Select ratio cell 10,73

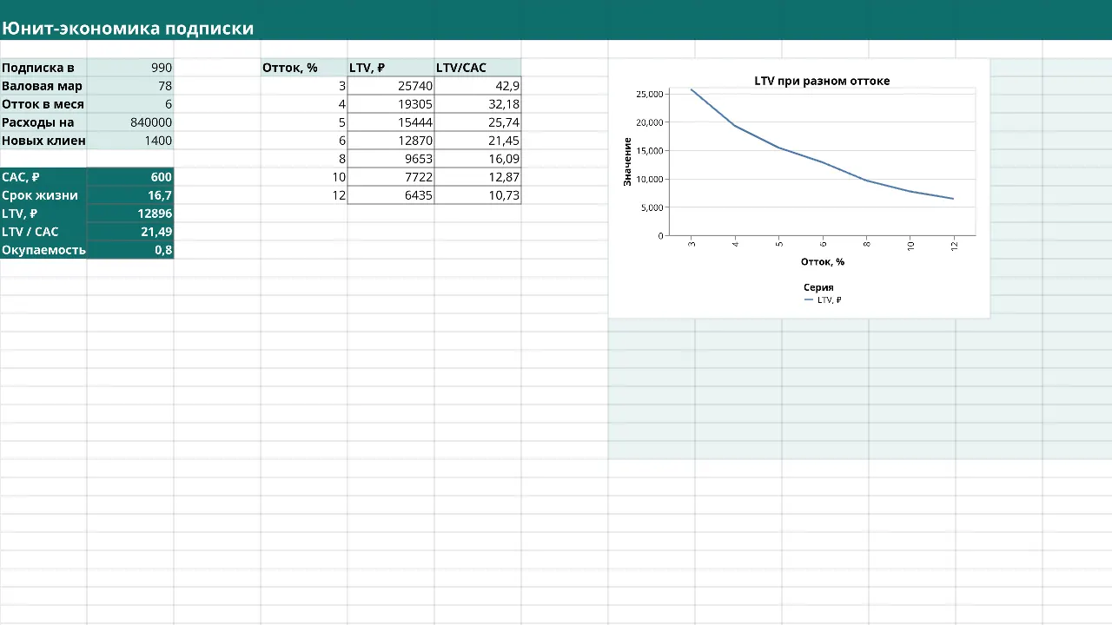[478, 195]
